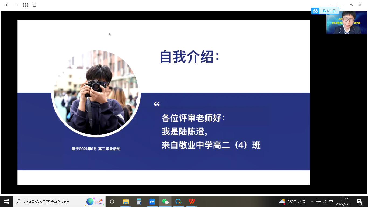Image resolution: width=368 pixels, height=207 pixels.
Task: Open the notification action center
Action: 359,202
